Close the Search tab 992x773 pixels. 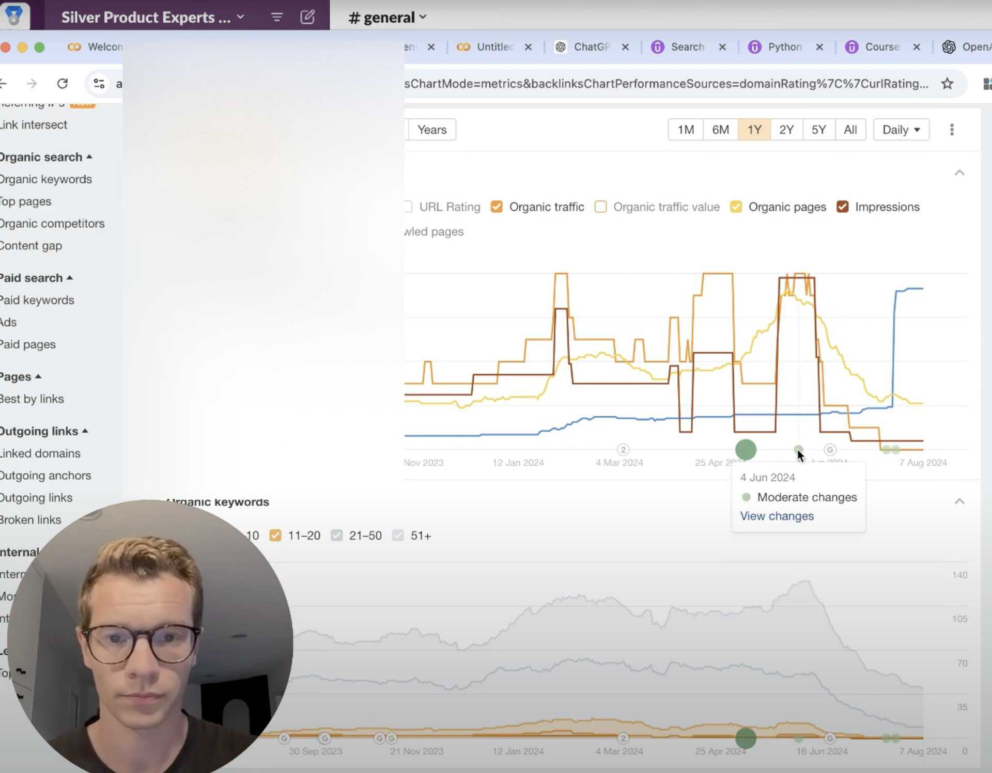[x=722, y=47]
